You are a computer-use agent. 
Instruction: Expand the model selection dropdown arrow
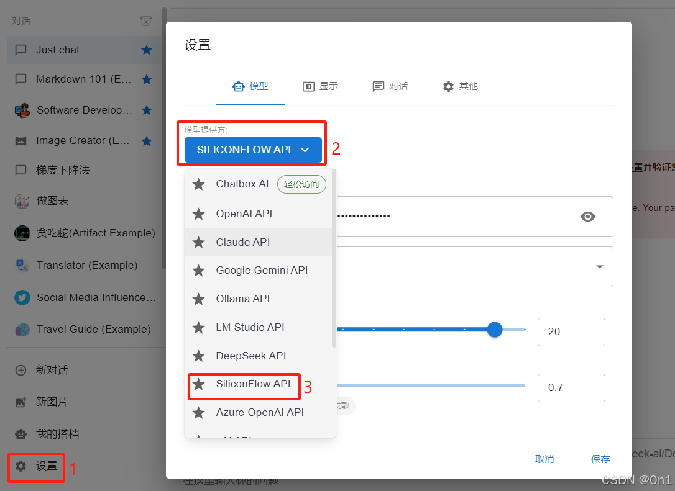[x=599, y=267]
